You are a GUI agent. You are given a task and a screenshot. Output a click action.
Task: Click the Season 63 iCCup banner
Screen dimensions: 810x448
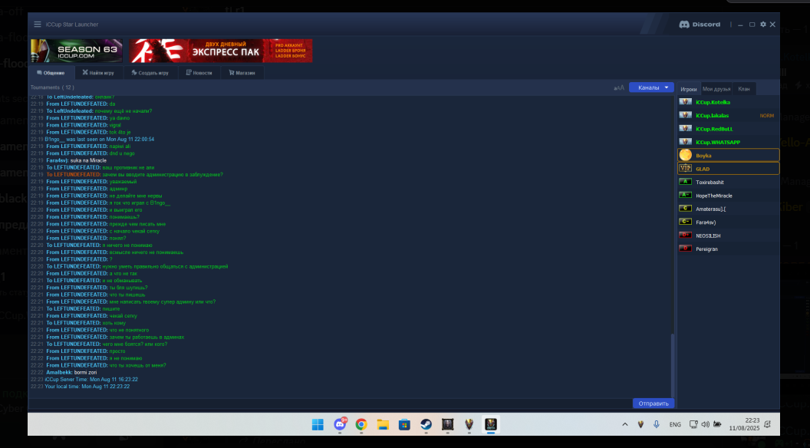pyautogui.click(x=77, y=51)
